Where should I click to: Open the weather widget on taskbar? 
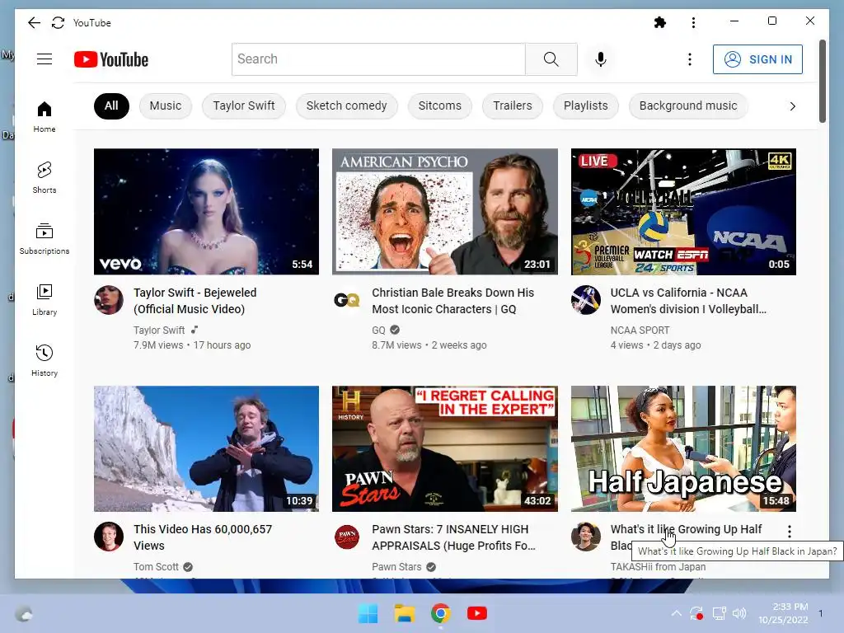click(24, 613)
